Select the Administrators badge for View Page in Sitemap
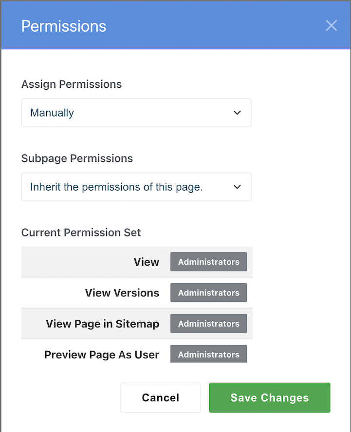Image resolution: width=351 pixels, height=432 pixels. coord(208,324)
